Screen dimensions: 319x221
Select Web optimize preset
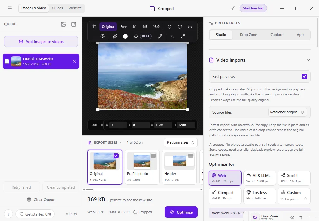coord(225,178)
